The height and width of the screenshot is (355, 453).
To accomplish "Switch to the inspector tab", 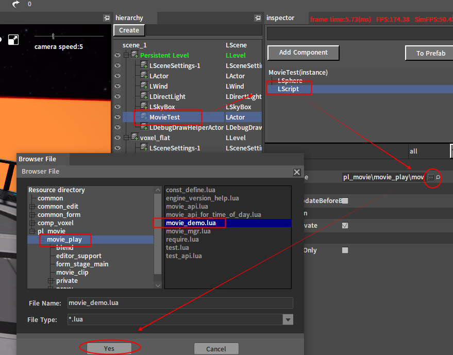I will [280, 18].
